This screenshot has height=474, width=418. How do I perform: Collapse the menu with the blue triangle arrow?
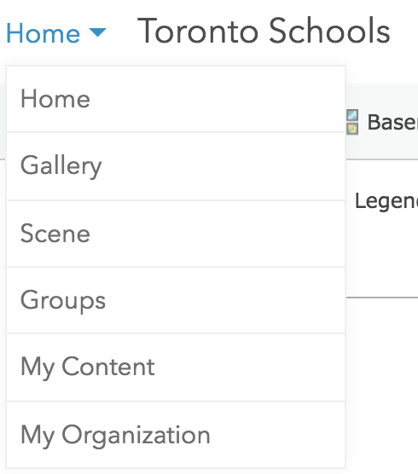point(98,32)
